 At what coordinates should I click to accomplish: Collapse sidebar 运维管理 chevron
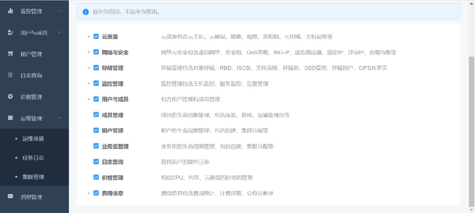coord(59,118)
